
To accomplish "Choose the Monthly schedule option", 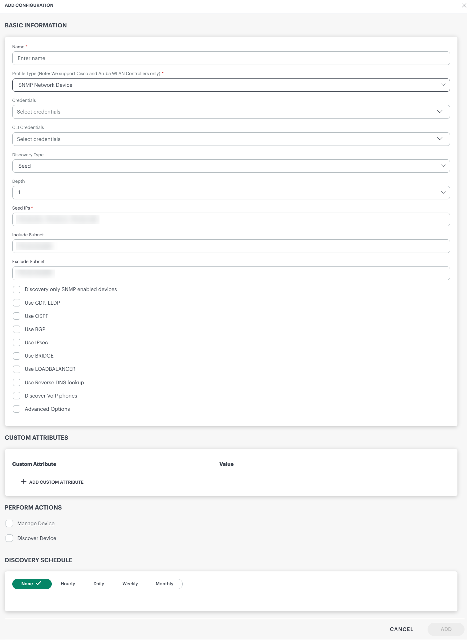I will coord(164,584).
